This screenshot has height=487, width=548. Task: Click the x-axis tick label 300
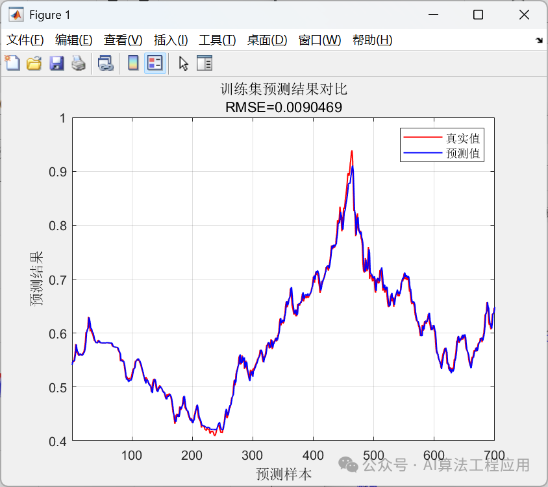(253, 456)
